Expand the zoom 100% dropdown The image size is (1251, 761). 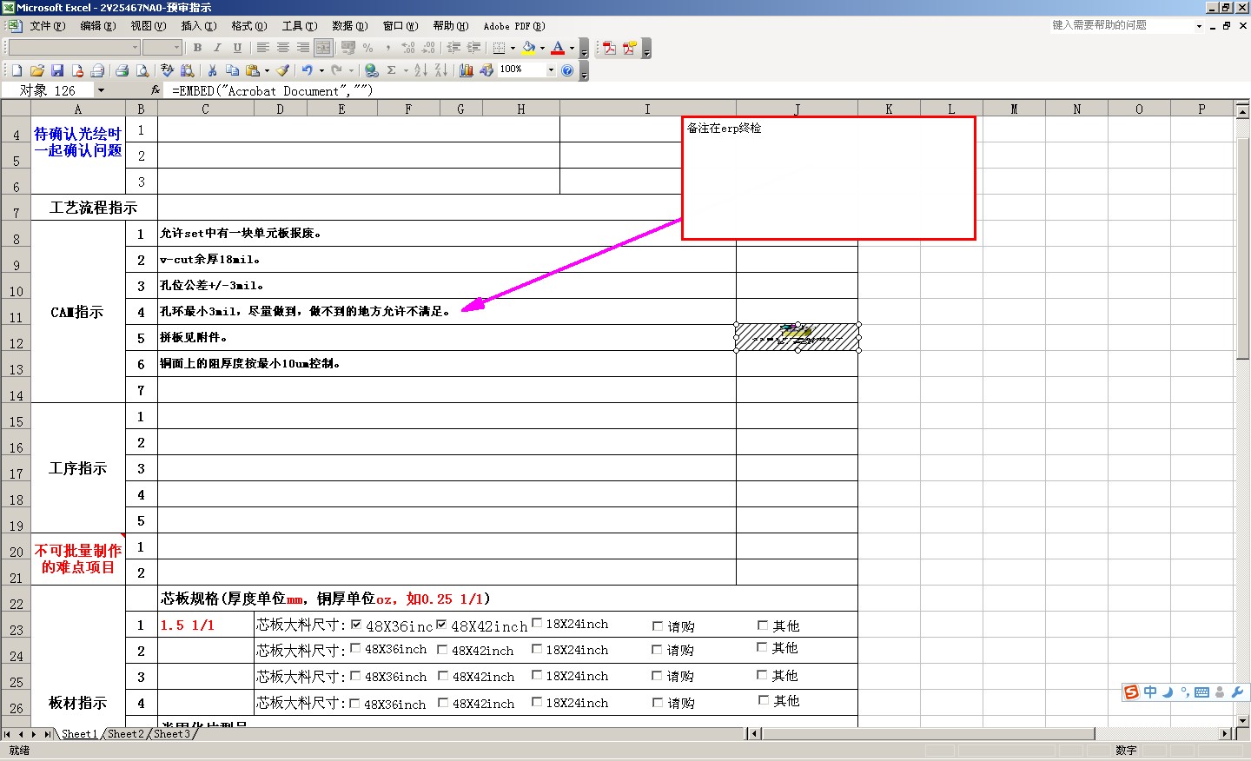[x=551, y=70]
